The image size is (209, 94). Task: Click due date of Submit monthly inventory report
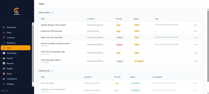(167, 45)
